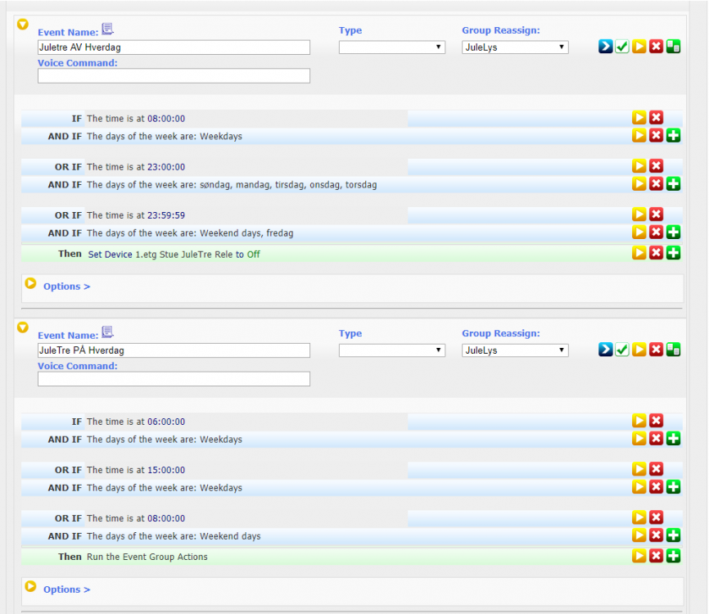The width and height of the screenshot is (709, 614).
Task: Collapse the Juletre AV Hverdag event panel
Action: pos(23,25)
